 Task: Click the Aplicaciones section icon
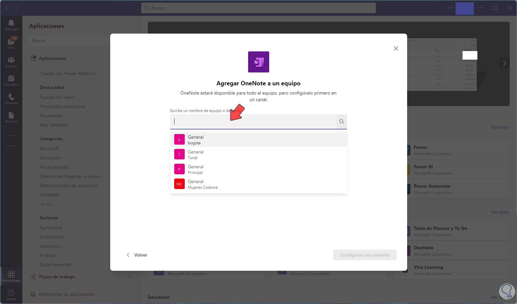[x=33, y=58]
